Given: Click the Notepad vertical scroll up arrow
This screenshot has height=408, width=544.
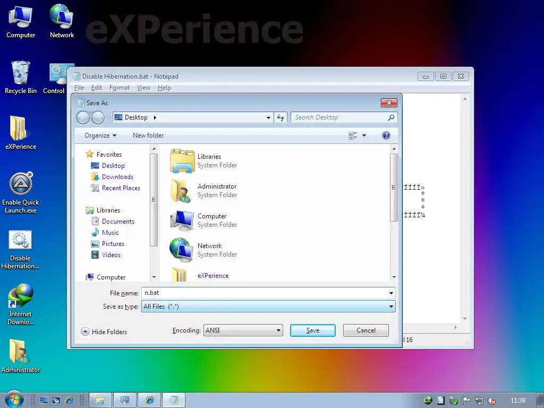Looking at the screenshot, I should click(x=465, y=99).
